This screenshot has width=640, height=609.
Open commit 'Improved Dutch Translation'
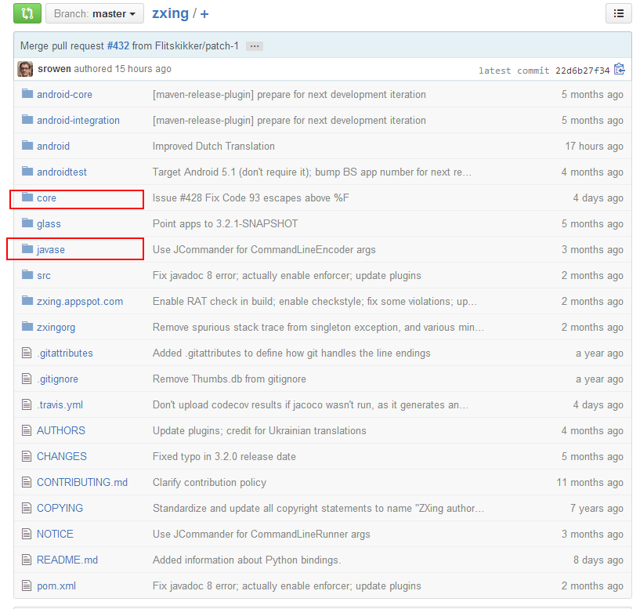[x=214, y=146]
